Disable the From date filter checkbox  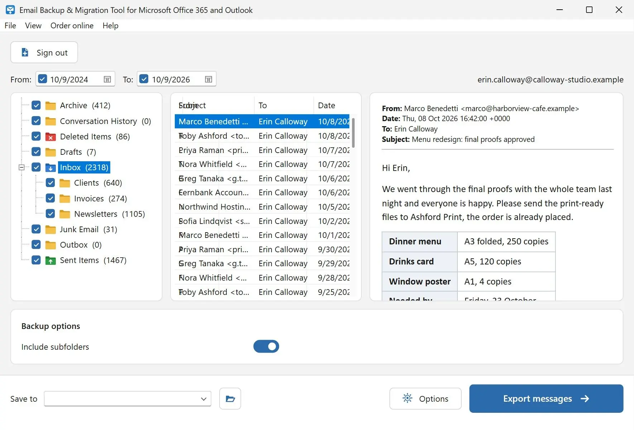pyautogui.click(x=42, y=79)
